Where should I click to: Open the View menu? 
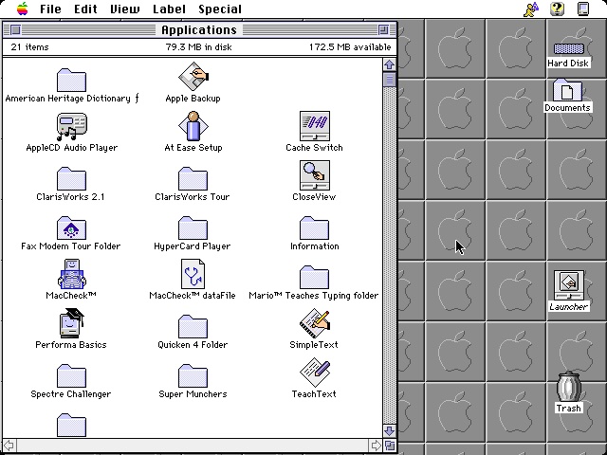tap(124, 9)
